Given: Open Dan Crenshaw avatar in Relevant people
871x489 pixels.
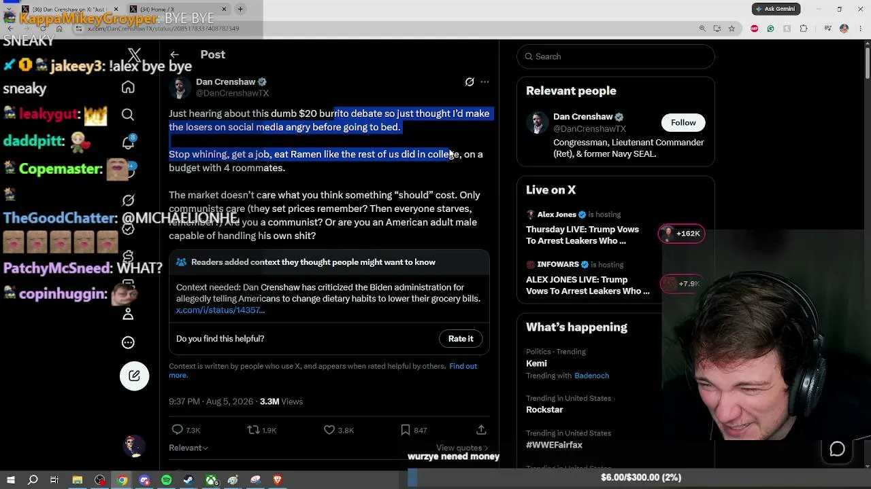Looking at the screenshot, I should [x=537, y=122].
